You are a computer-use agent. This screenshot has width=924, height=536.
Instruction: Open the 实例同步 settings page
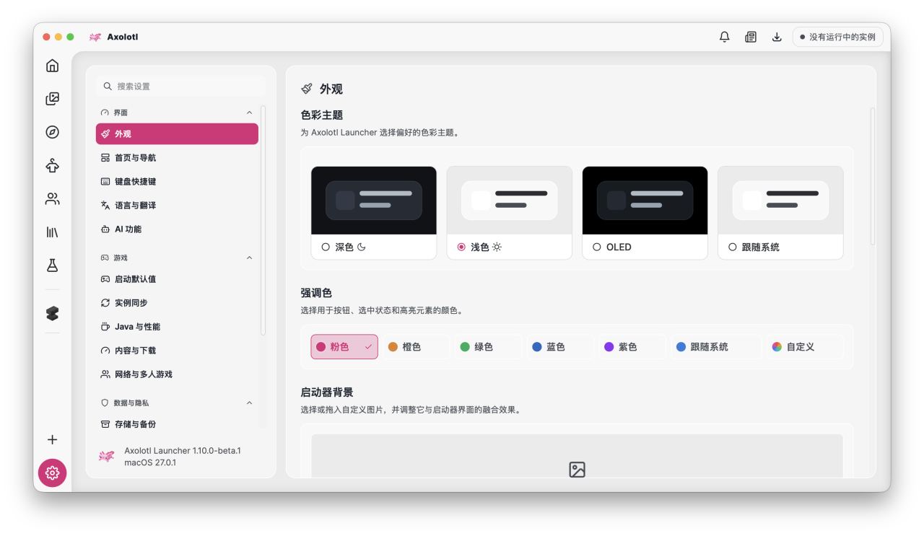pyautogui.click(x=177, y=302)
